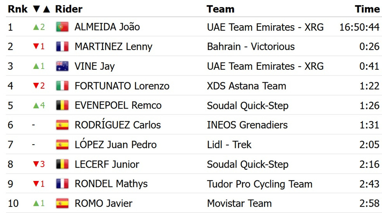Click the Belgian flag beside LECERF Junior
Screen dimensions: 382x213
(62, 164)
